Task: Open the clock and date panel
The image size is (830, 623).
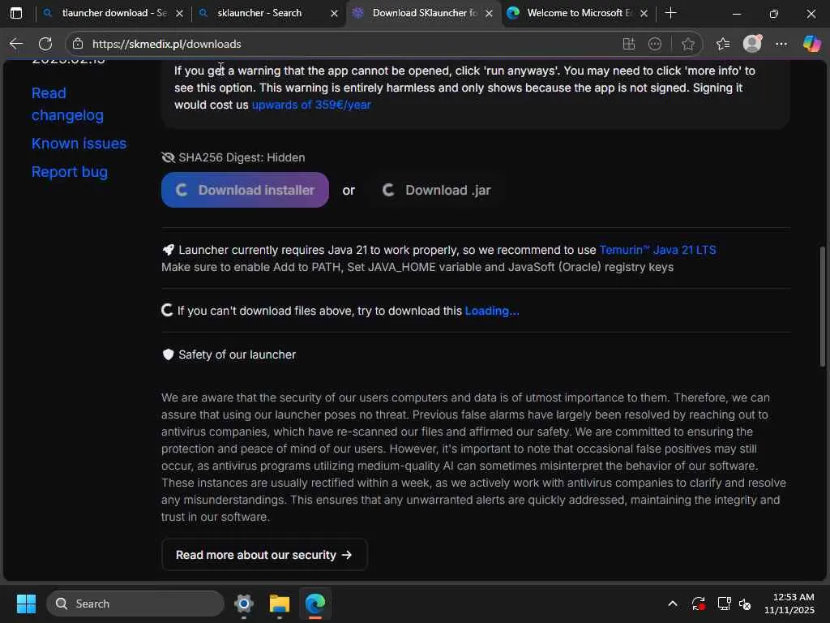Action: [x=789, y=604]
